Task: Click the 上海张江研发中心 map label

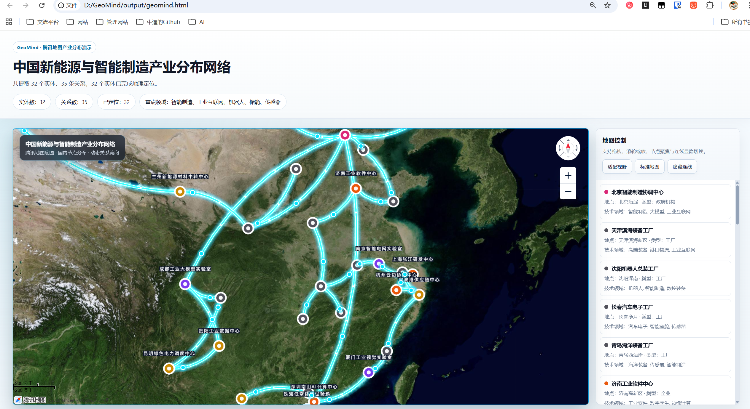Action: pos(413,259)
